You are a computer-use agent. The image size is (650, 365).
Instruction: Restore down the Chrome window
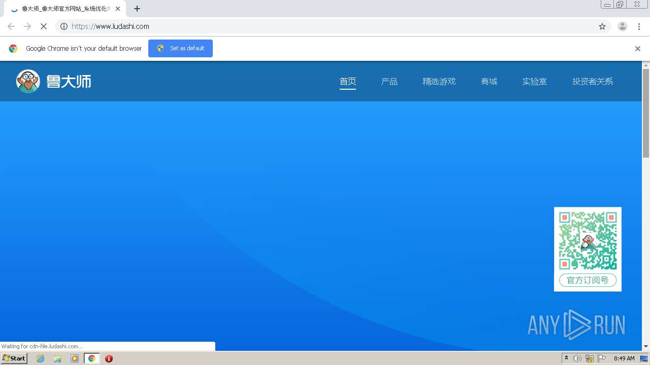620,5
